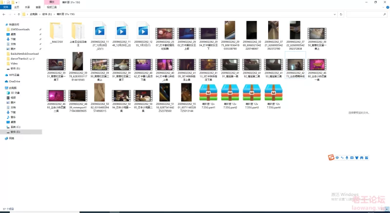Click the Sogou input method logo
Image resolution: width=390 pixels, height=213 pixels.
point(331,157)
